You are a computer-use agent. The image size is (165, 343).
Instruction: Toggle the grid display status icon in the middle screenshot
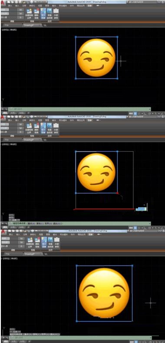point(135,228)
